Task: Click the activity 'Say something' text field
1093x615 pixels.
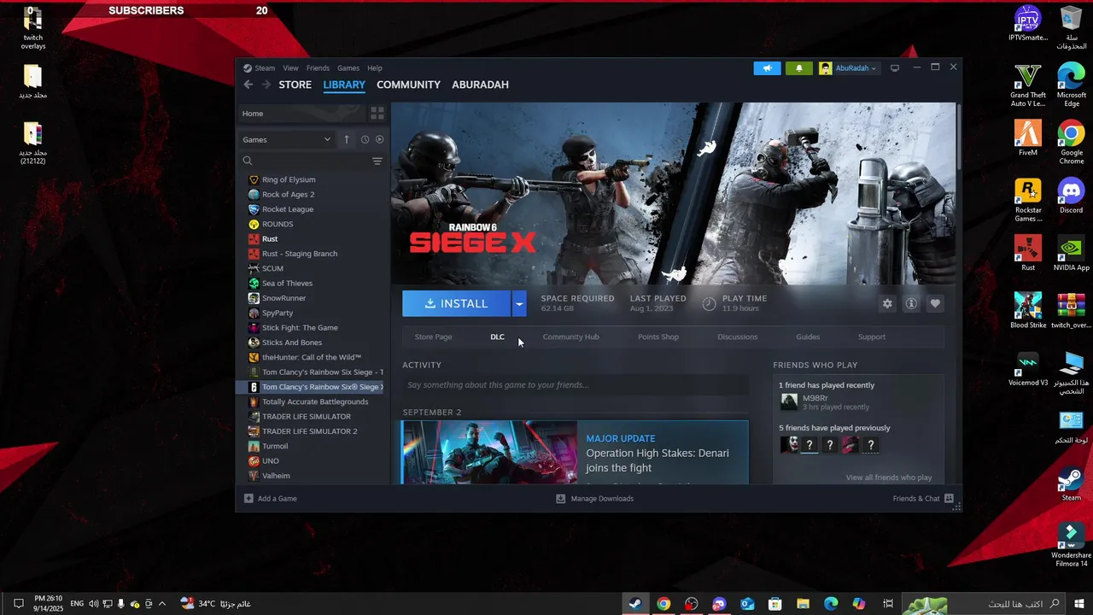Action: click(x=576, y=385)
